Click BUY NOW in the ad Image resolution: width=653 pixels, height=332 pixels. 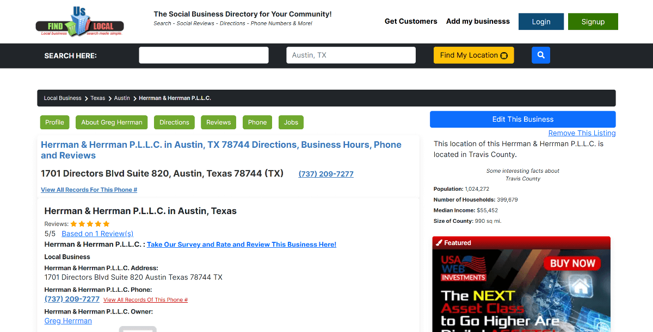572,264
